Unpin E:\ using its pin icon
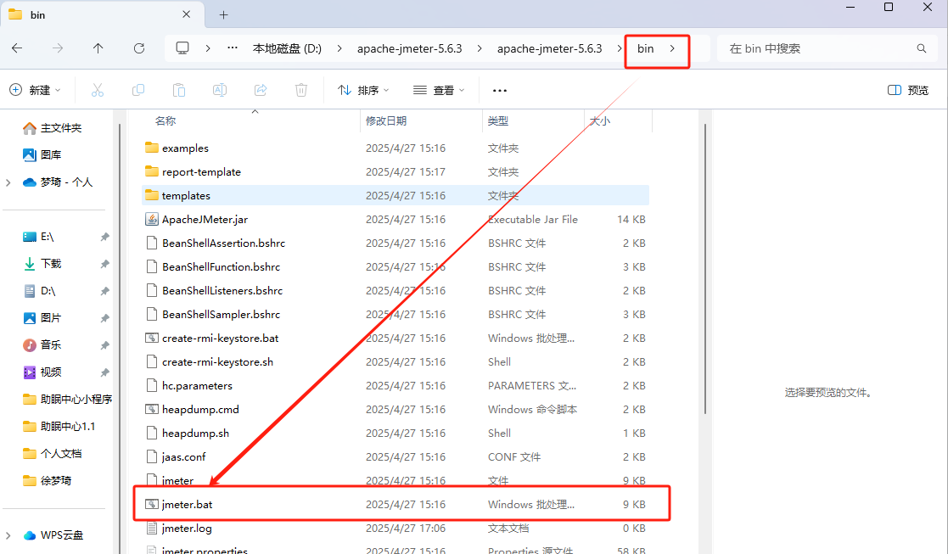 pyautogui.click(x=104, y=237)
